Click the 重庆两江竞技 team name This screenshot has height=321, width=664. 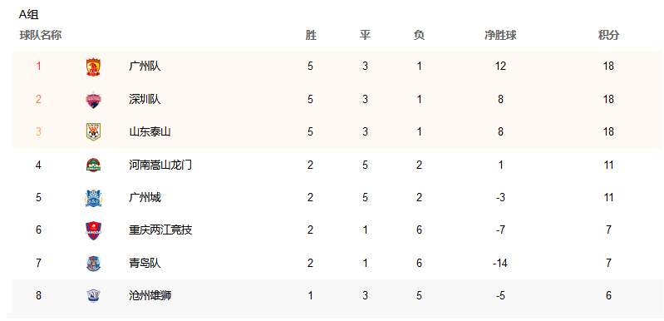[160, 230]
